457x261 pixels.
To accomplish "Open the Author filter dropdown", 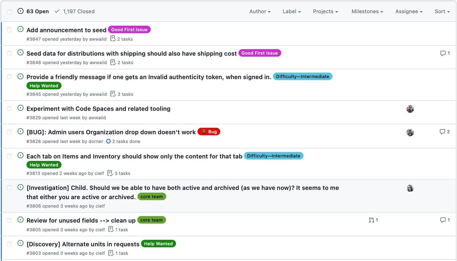I will 260,11.
